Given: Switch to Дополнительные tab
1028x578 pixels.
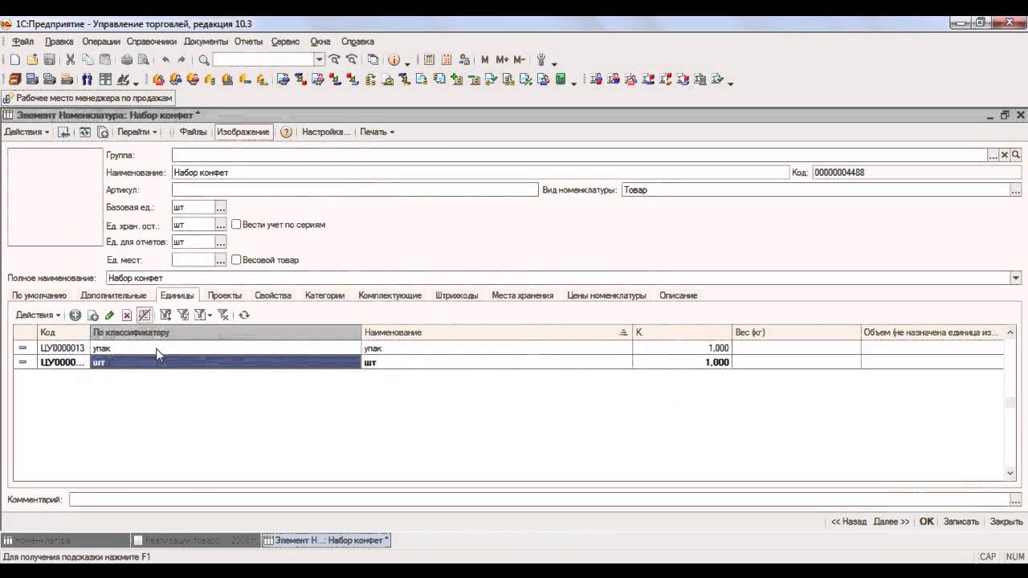Looking at the screenshot, I should click(113, 295).
